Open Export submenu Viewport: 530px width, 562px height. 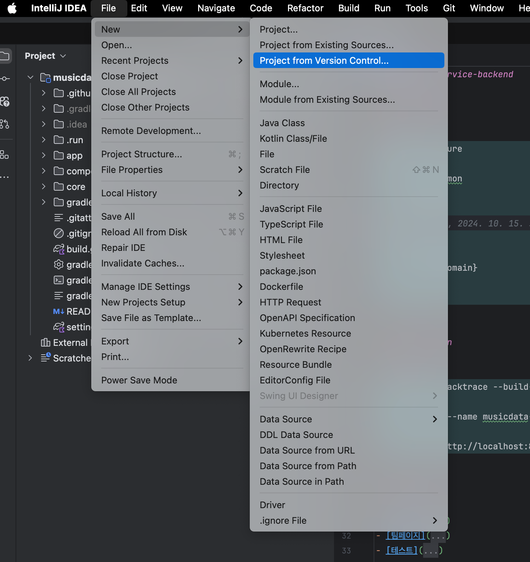(x=172, y=341)
